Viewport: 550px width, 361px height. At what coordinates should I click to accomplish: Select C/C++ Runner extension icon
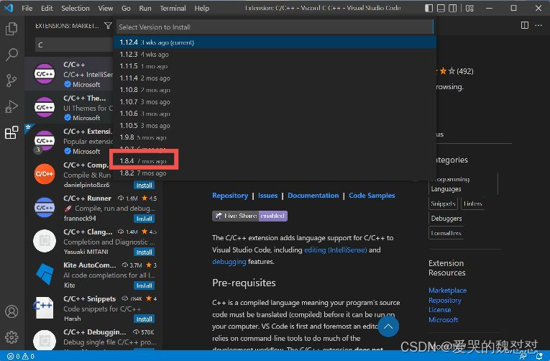tap(45, 207)
